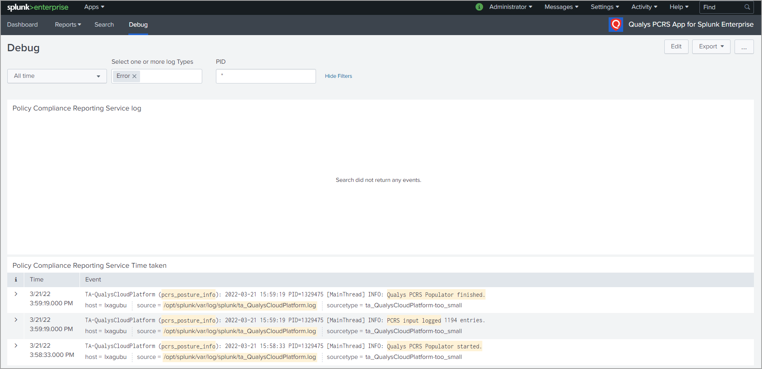
Task: Switch to the Dashboard tab
Action: point(22,25)
